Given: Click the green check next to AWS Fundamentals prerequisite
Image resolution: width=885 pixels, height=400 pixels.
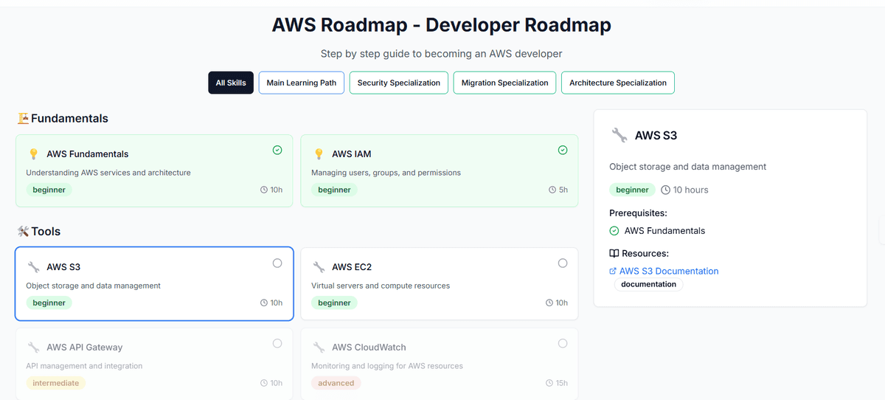Looking at the screenshot, I should (614, 230).
